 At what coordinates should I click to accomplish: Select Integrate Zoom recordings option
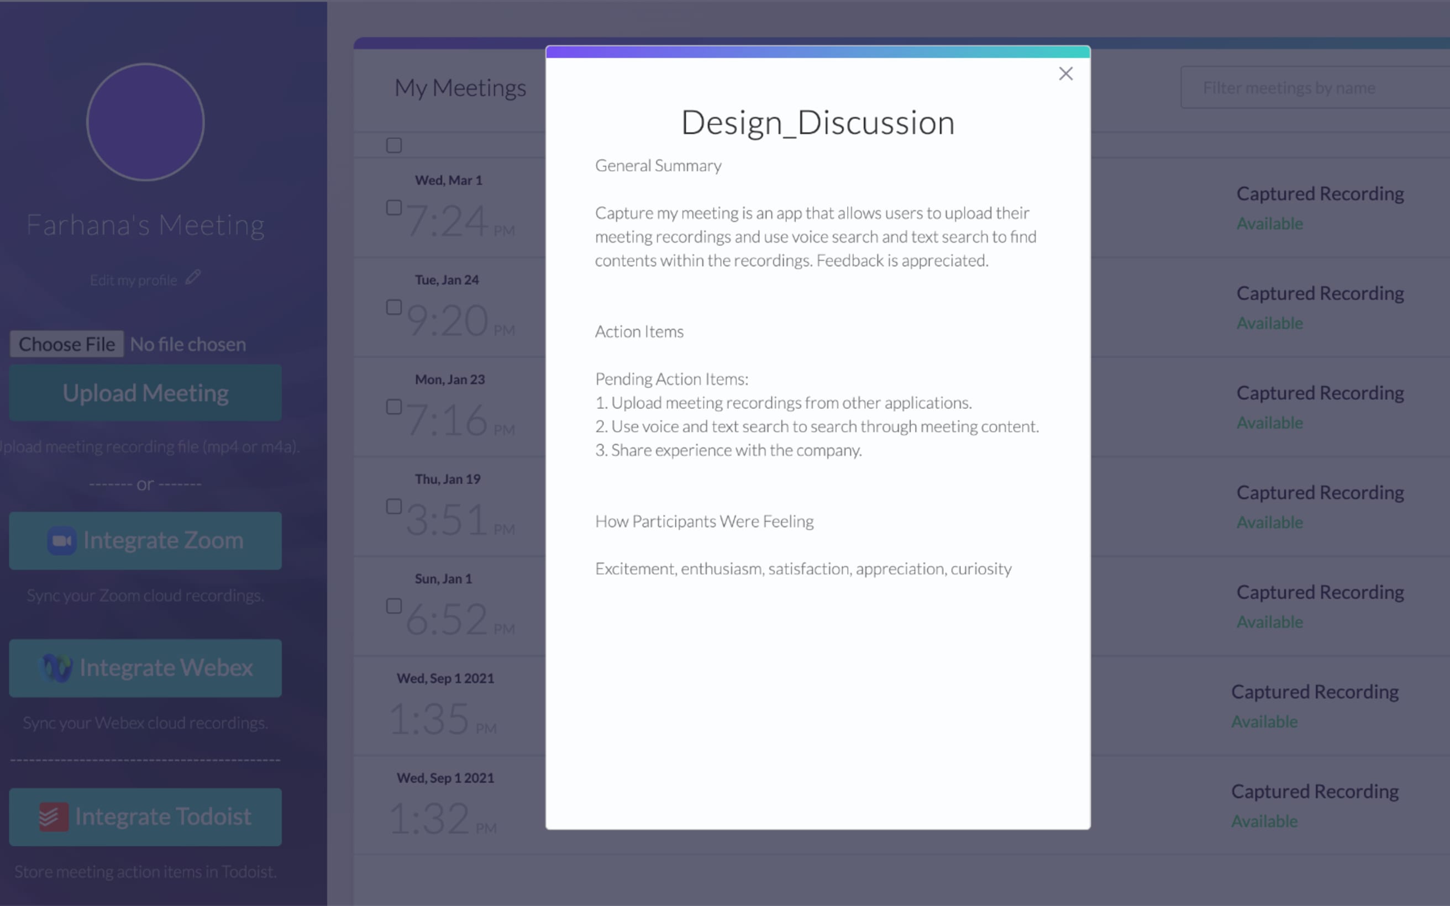tap(146, 540)
